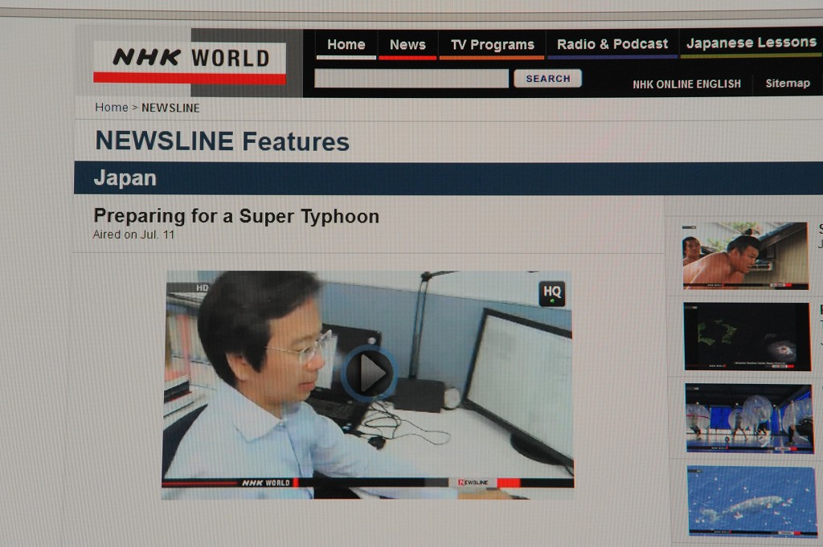Open the Home navigation tab
Viewport: 823px width, 547px height.
pos(346,45)
